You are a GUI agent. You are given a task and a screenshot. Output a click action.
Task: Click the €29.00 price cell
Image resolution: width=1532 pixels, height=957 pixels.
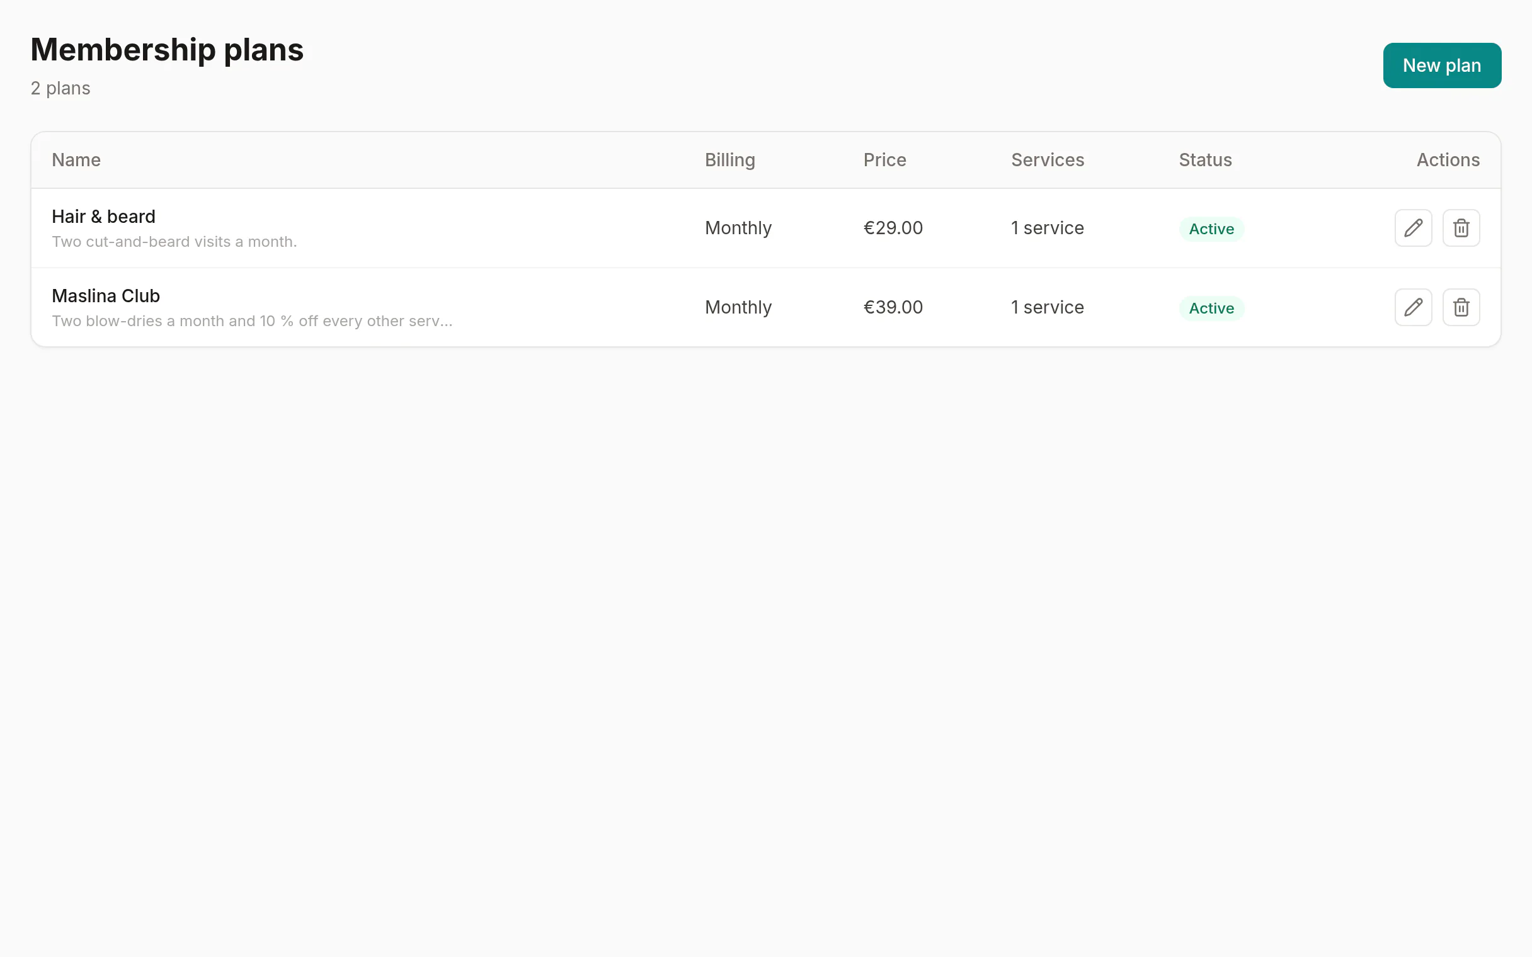tap(893, 228)
